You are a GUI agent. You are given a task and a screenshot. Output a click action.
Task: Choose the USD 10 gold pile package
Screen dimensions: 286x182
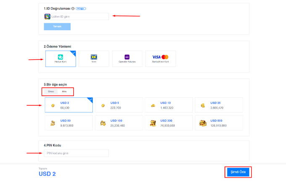[x=168, y=105]
